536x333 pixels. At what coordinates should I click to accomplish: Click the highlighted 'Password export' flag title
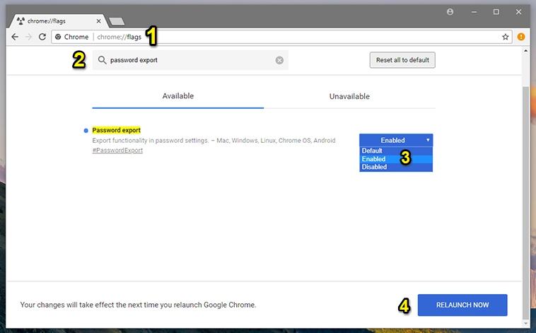tap(116, 130)
